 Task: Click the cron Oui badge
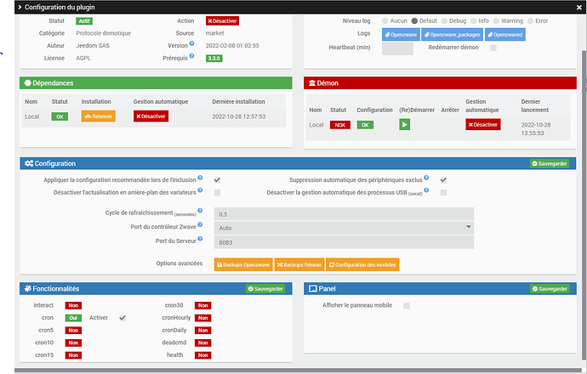[73, 318]
